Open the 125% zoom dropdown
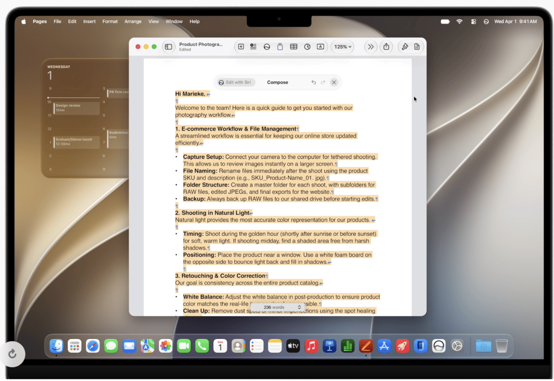The image size is (554, 381). coord(342,47)
